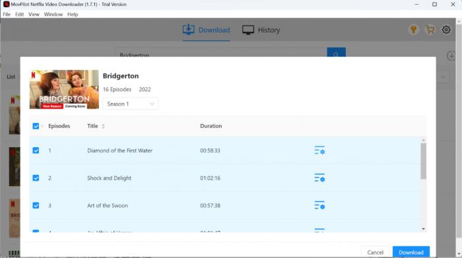Click the key registration icon

pyautogui.click(x=413, y=30)
